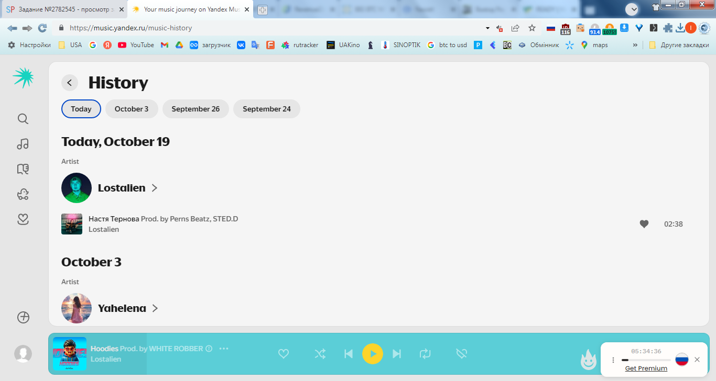Screen dimensions: 716x381
Task: Click the browser forward arrow
Action: coord(27,28)
